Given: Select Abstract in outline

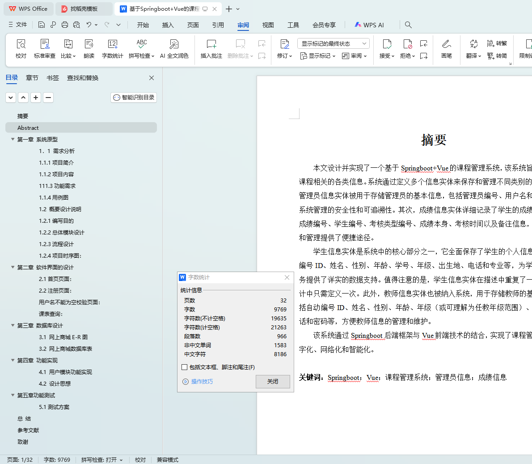Looking at the screenshot, I should [x=81, y=128].
